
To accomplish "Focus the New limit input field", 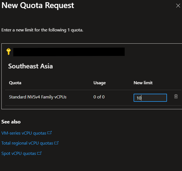I will point(150,98).
